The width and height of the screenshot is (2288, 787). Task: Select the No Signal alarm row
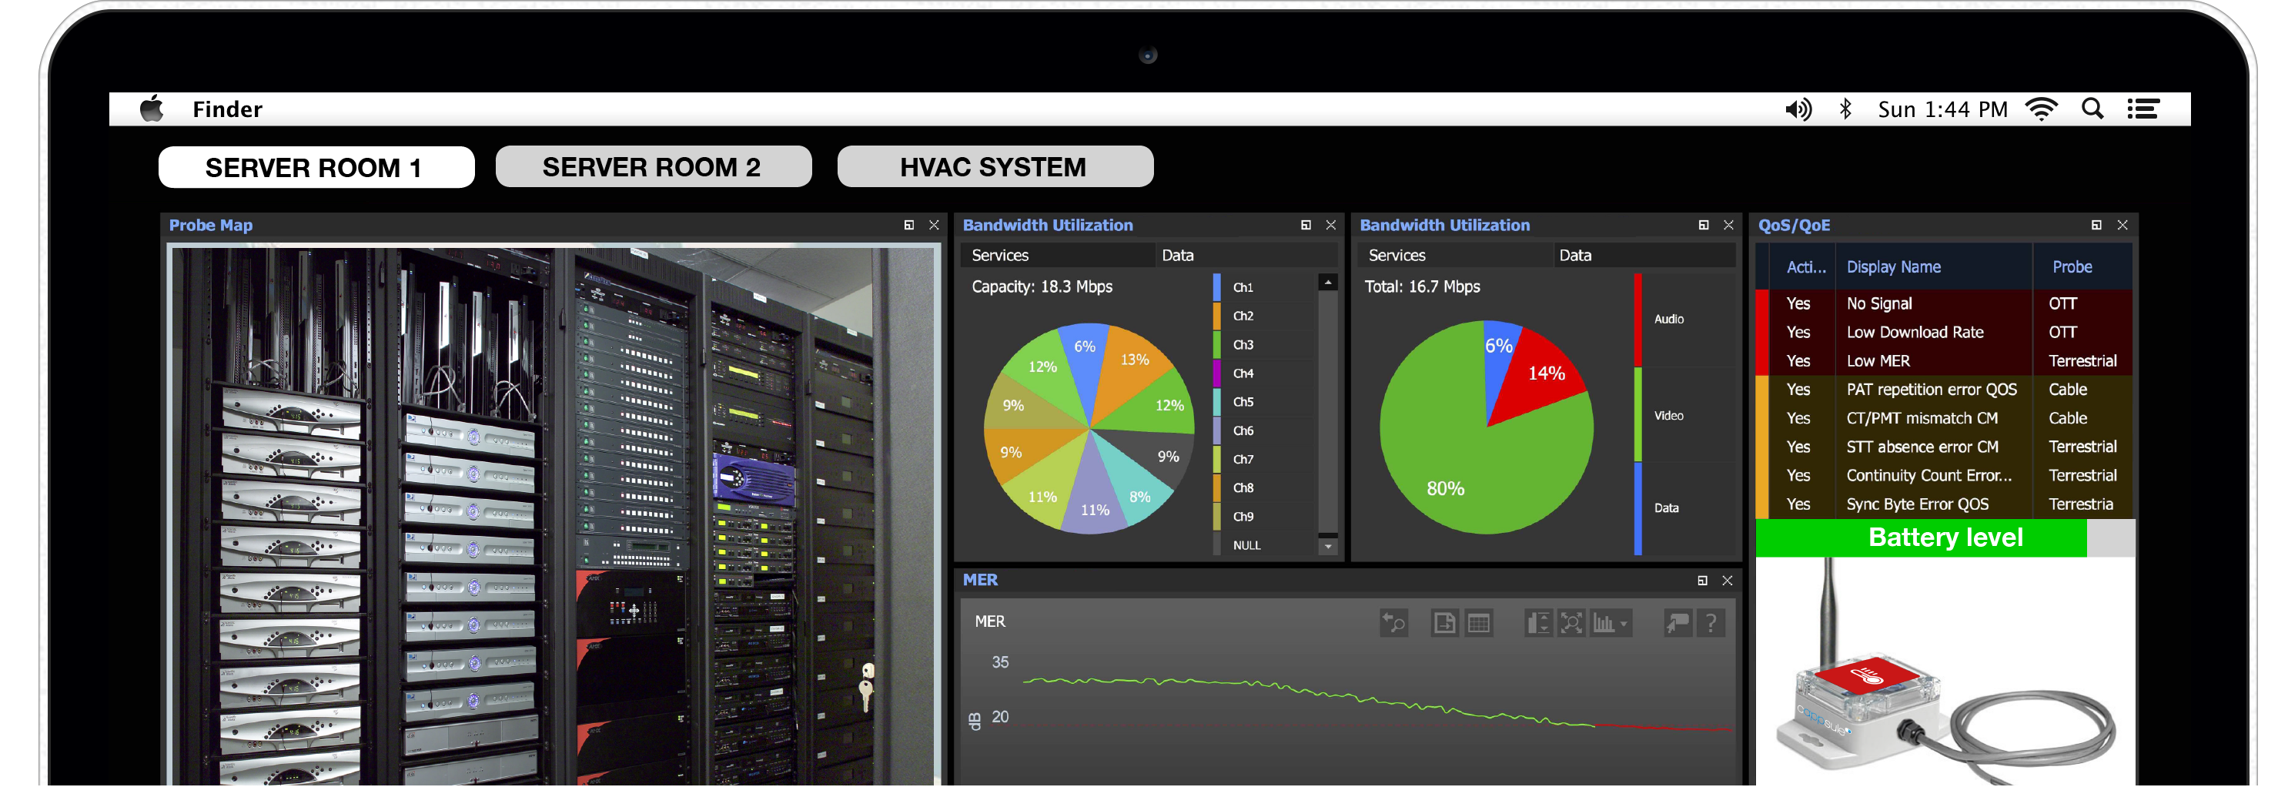1945,303
